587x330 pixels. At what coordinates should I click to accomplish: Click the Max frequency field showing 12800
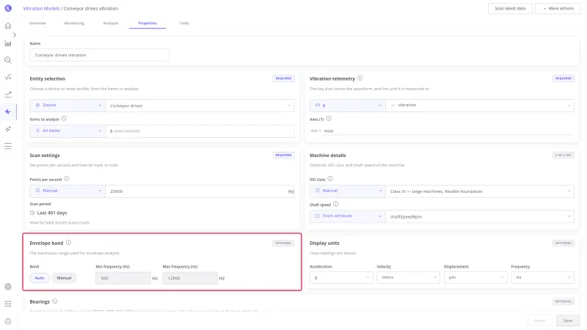click(x=190, y=278)
